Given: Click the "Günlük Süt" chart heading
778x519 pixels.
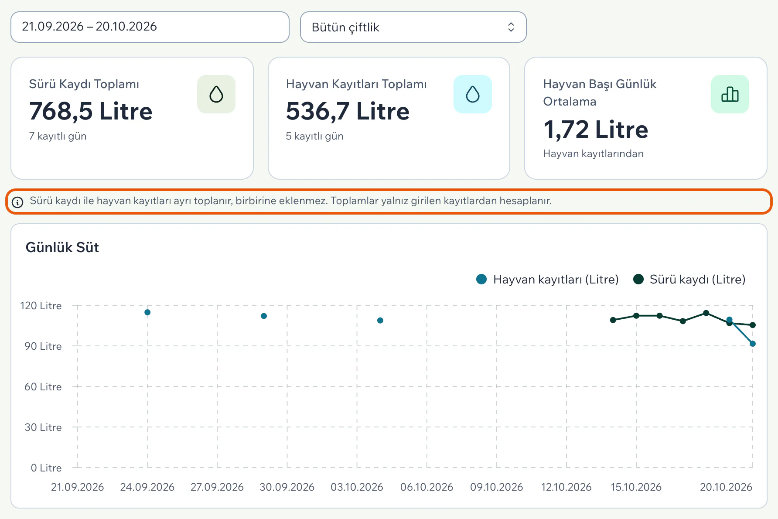Looking at the screenshot, I should [x=62, y=247].
